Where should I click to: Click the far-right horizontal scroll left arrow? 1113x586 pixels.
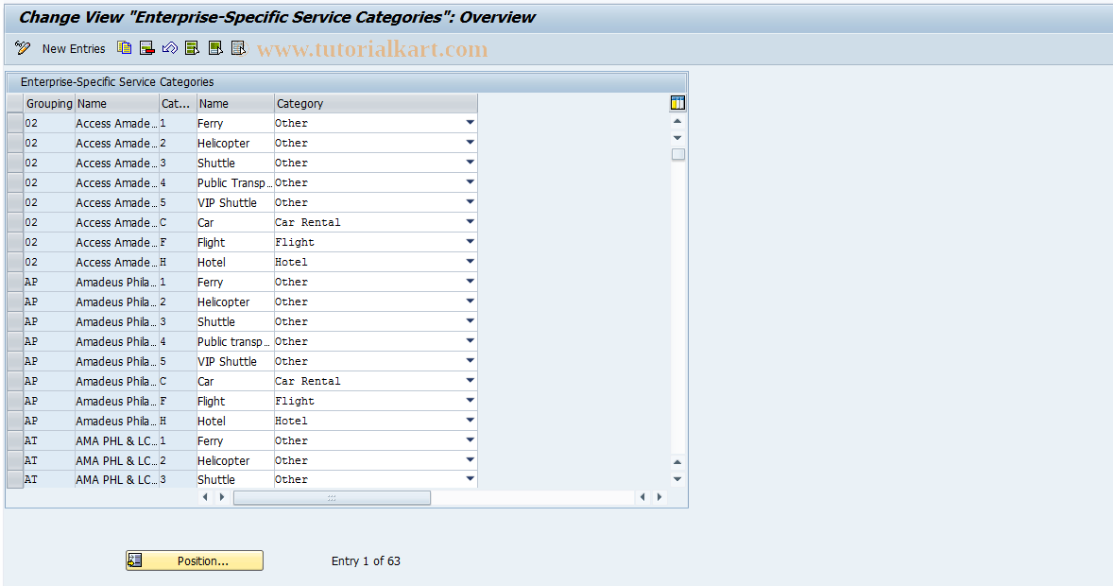[x=643, y=497]
